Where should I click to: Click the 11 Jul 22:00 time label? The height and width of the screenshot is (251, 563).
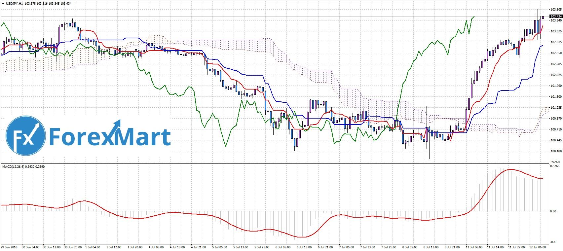[x=517, y=247]
